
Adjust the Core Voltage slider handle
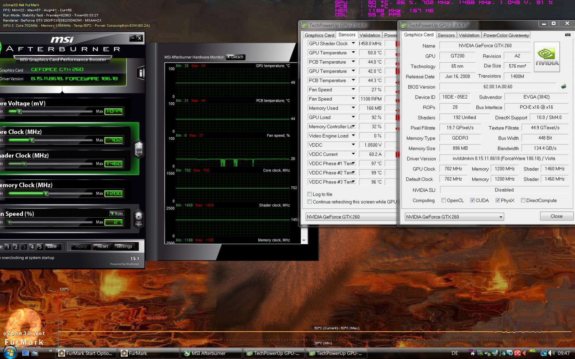point(19,111)
